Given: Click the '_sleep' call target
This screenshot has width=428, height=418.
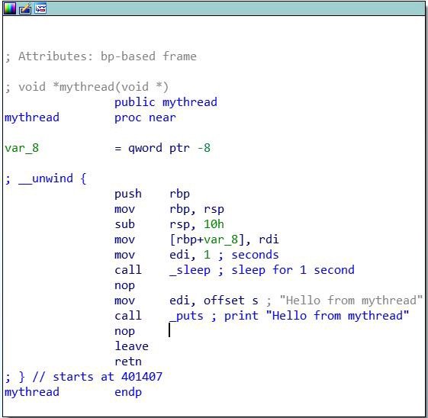Looking at the screenshot, I should [x=190, y=270].
